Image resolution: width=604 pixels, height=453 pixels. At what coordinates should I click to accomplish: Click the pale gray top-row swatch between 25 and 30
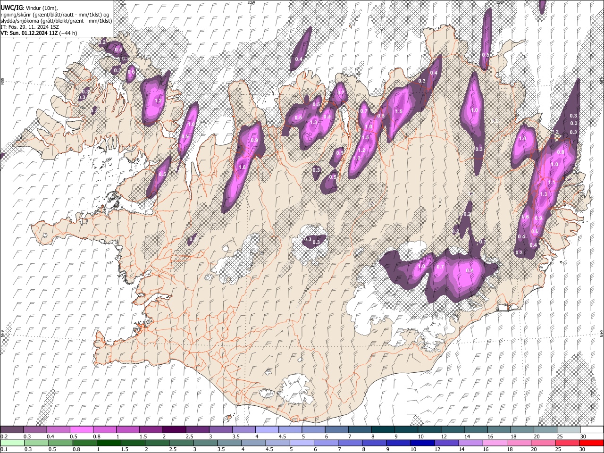point(569,429)
